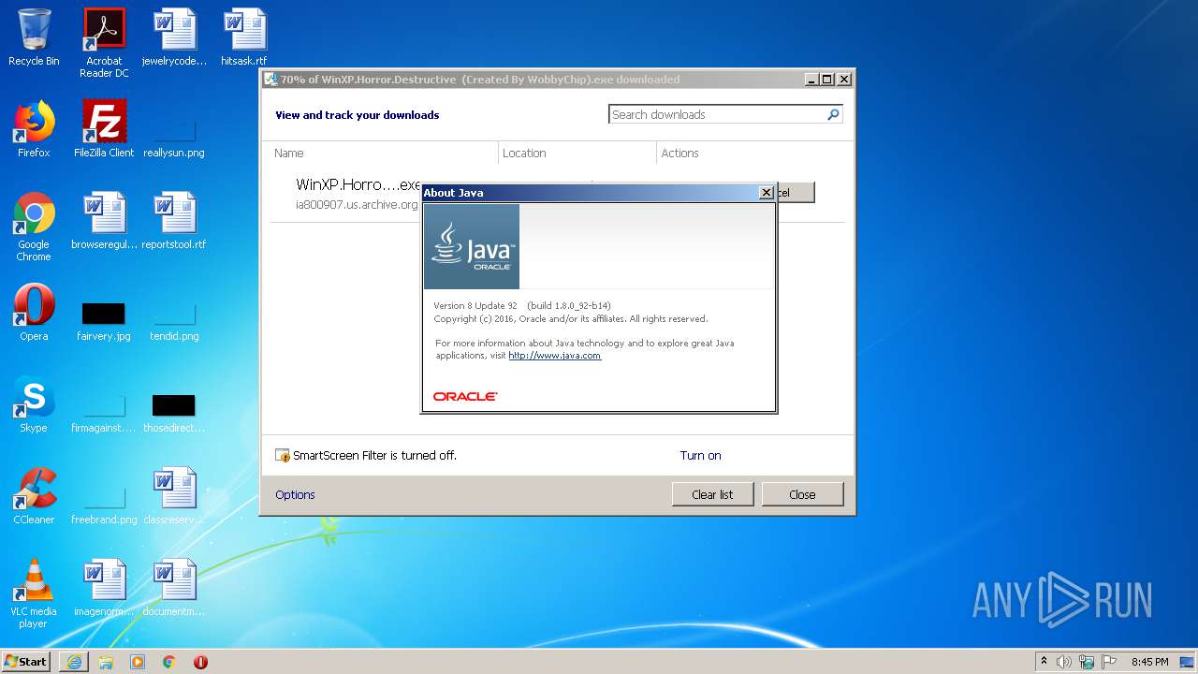Close the About Java dialog
The image size is (1198, 674).
tap(766, 193)
